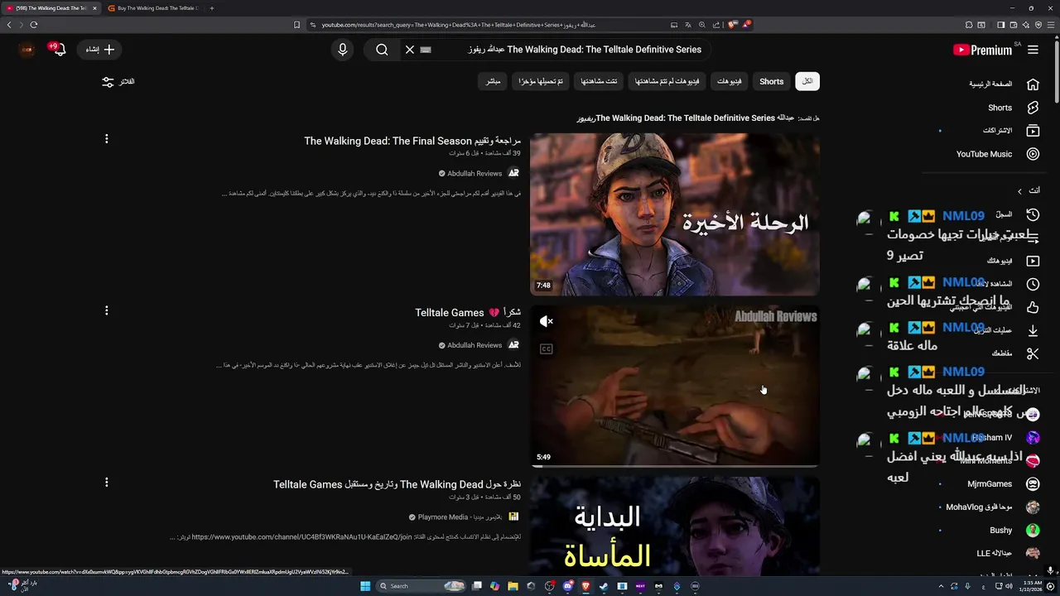Expand the 'أنت' section chevron
Screen dimensions: 1060x596
(1019, 191)
